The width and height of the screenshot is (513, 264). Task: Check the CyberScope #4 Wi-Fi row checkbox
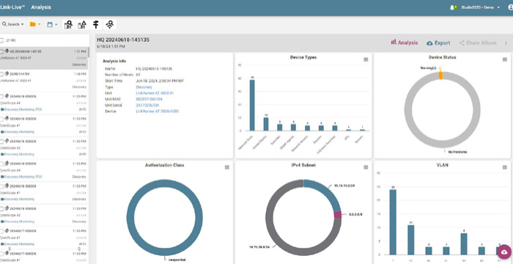[x=1, y=97]
